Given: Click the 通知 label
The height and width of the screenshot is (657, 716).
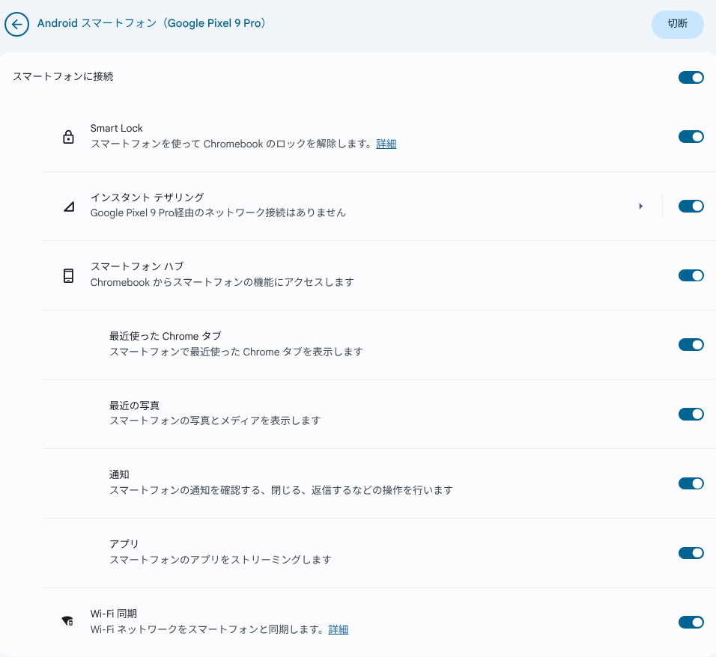Looking at the screenshot, I should pos(119,475).
